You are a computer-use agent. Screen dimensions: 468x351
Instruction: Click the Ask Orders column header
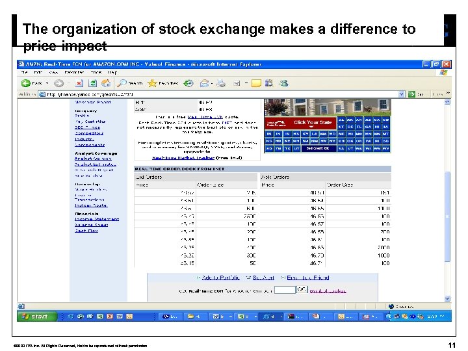point(326,177)
